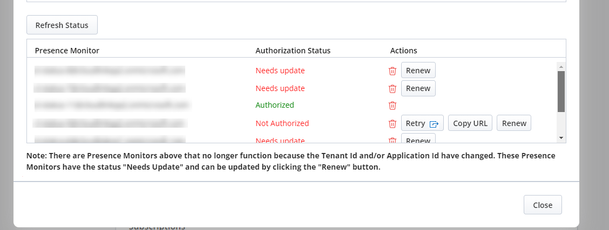Click trash icon for the Authorized monitor
Screen dimensions: 609x230
click(x=393, y=106)
